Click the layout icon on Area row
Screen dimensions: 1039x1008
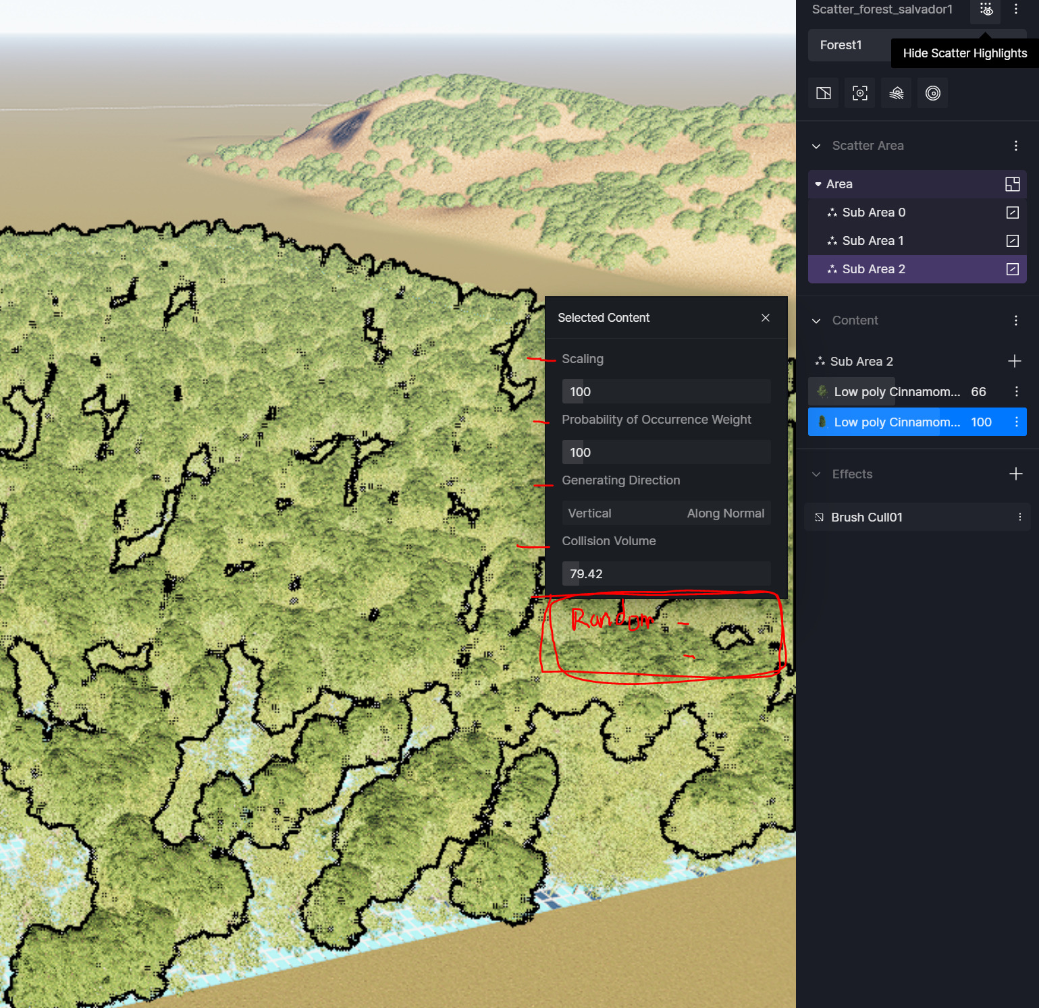(1012, 184)
